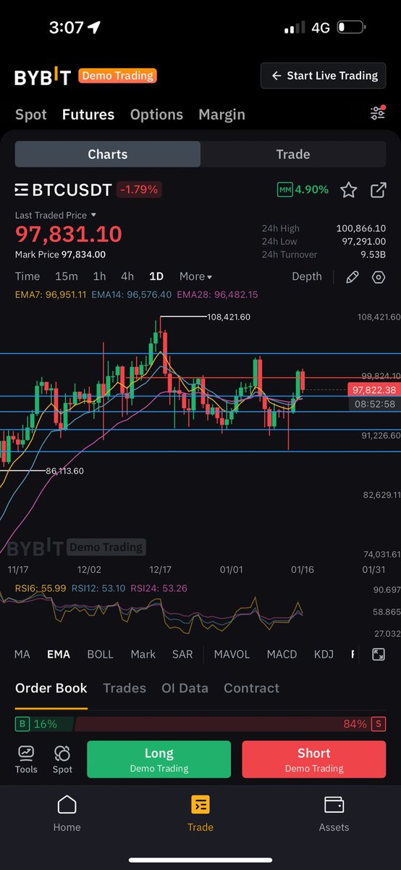This screenshot has width=401, height=870.
Task: Enable the MAVOL sub-indicator
Action: point(232,654)
